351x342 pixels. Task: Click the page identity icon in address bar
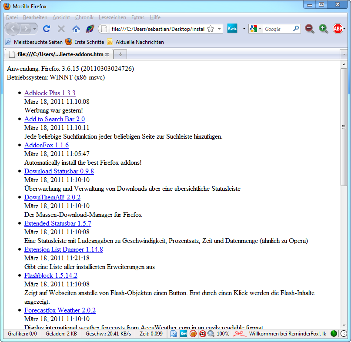[104, 29]
